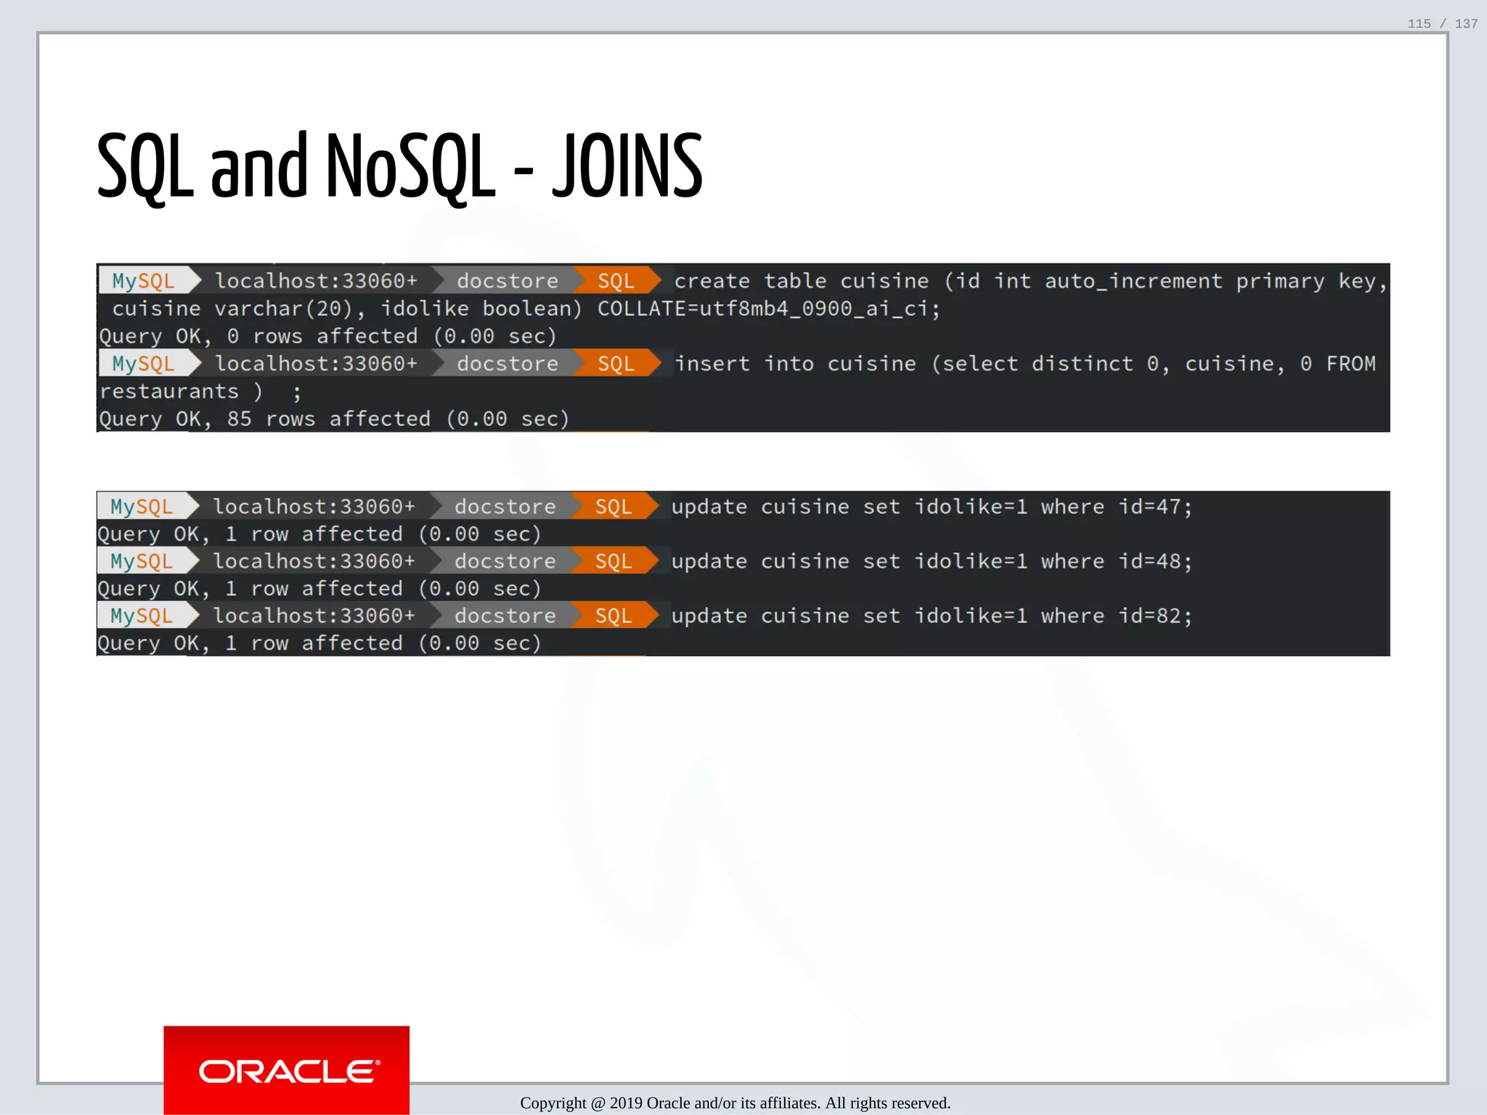
Task: Click 'docstore' on the id=47 update line
Action: click(x=505, y=507)
